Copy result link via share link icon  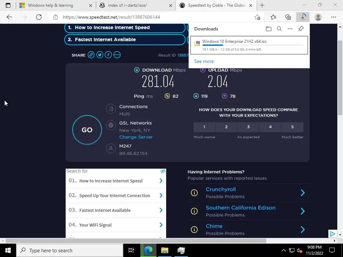91,55
